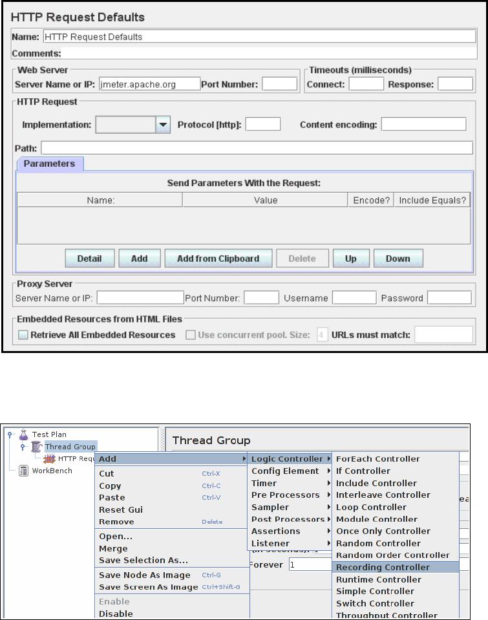Choose Copy from the context menu

[x=172, y=486]
